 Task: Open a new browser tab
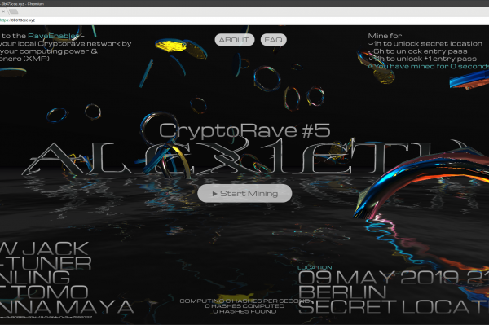(13, 11)
